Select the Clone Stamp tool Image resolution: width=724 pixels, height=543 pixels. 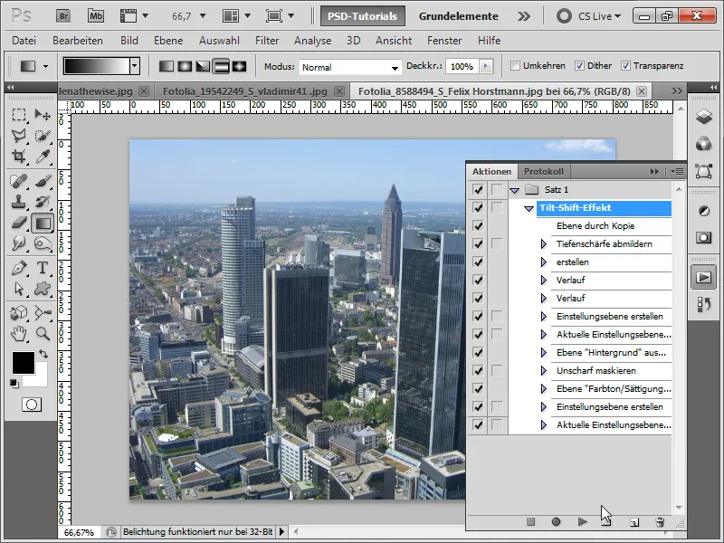coord(19,202)
